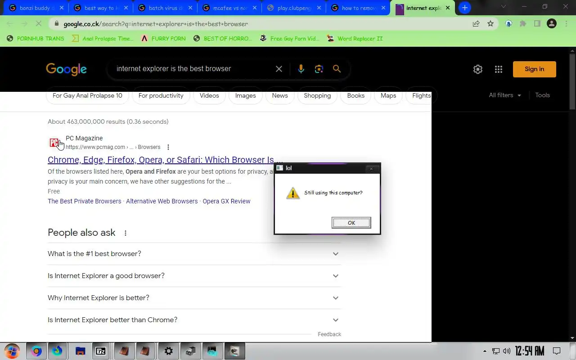Image resolution: width=576 pixels, height=360 pixels.
Task: Click the voice search microphone icon
Action: [x=301, y=69]
